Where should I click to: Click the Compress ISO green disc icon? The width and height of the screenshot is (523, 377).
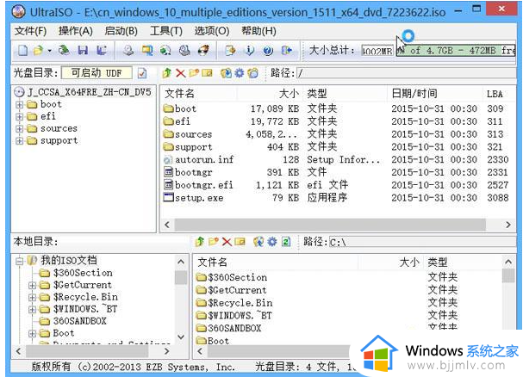pos(165,51)
